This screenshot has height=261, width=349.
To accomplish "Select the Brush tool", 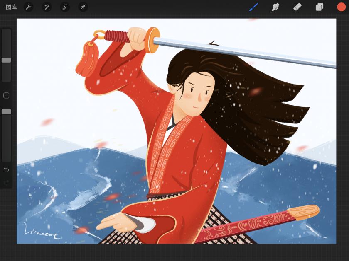I will (254, 7).
